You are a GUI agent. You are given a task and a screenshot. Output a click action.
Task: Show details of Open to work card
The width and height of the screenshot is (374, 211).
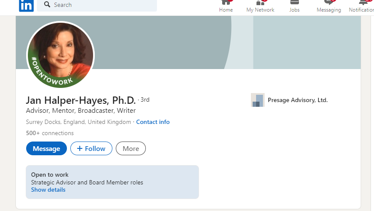(48, 190)
